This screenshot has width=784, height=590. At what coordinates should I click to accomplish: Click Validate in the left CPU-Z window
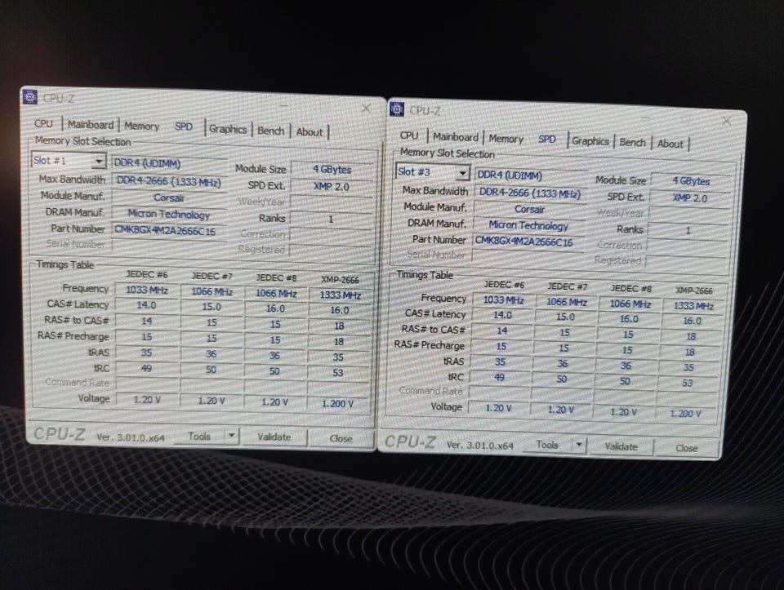(274, 437)
